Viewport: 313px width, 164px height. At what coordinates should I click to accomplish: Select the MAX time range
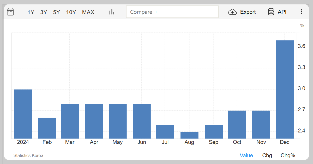(x=88, y=12)
